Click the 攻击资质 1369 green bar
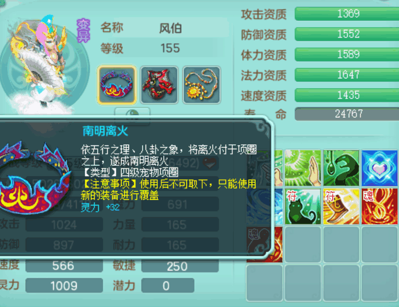This screenshot has width=399, height=307. [347, 14]
